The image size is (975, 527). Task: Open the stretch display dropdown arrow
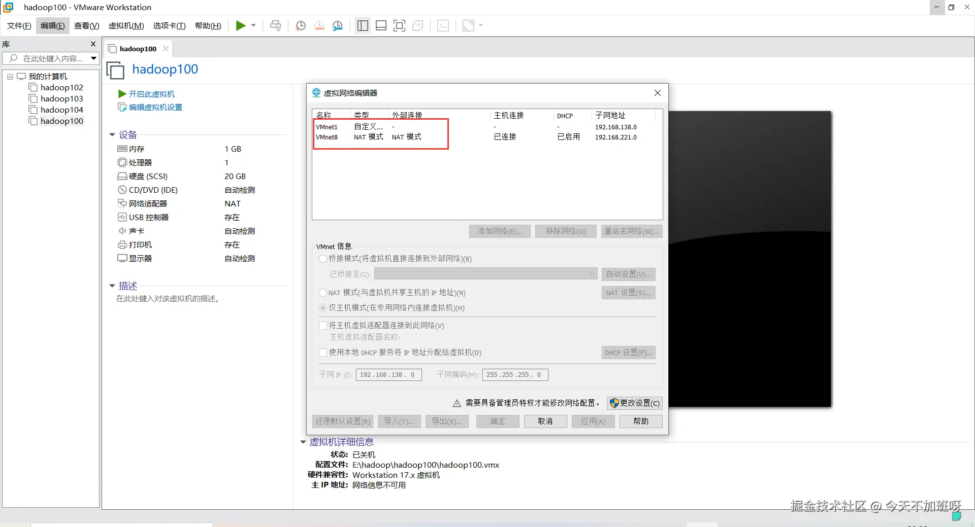(481, 25)
